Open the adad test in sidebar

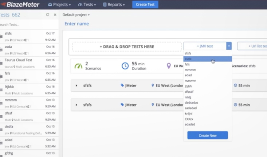pos(29,143)
